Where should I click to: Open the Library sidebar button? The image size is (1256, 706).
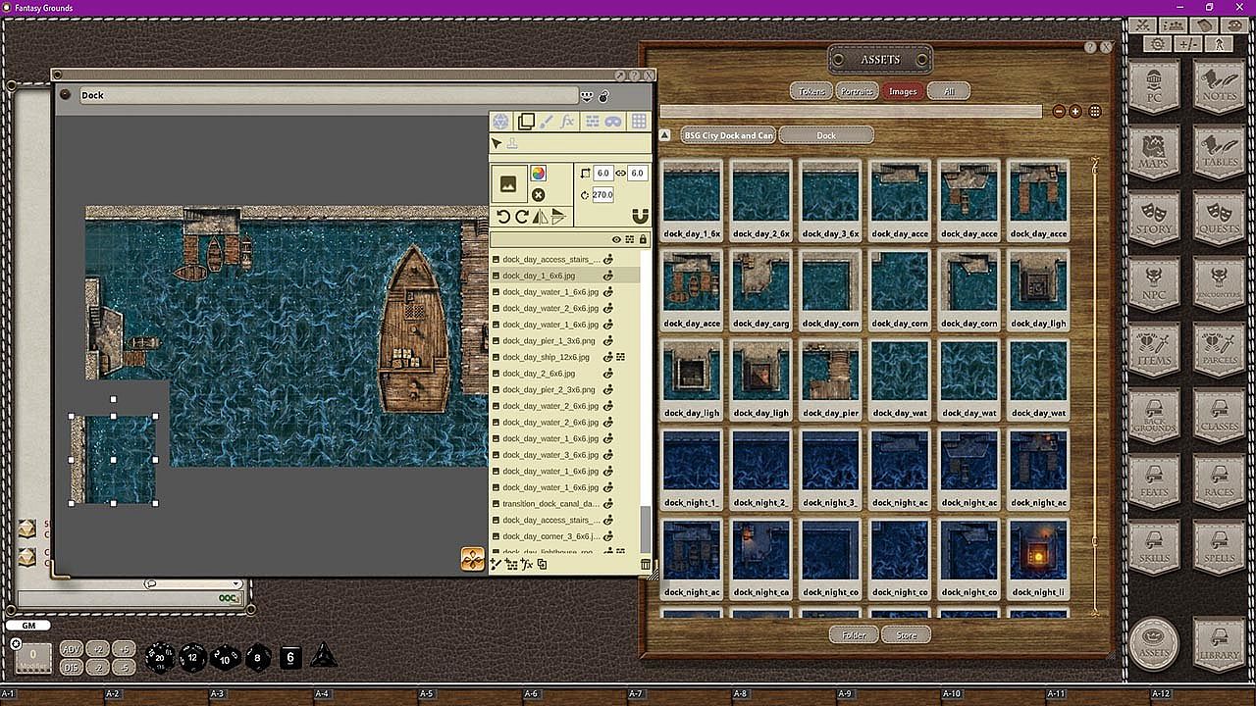tap(1219, 643)
